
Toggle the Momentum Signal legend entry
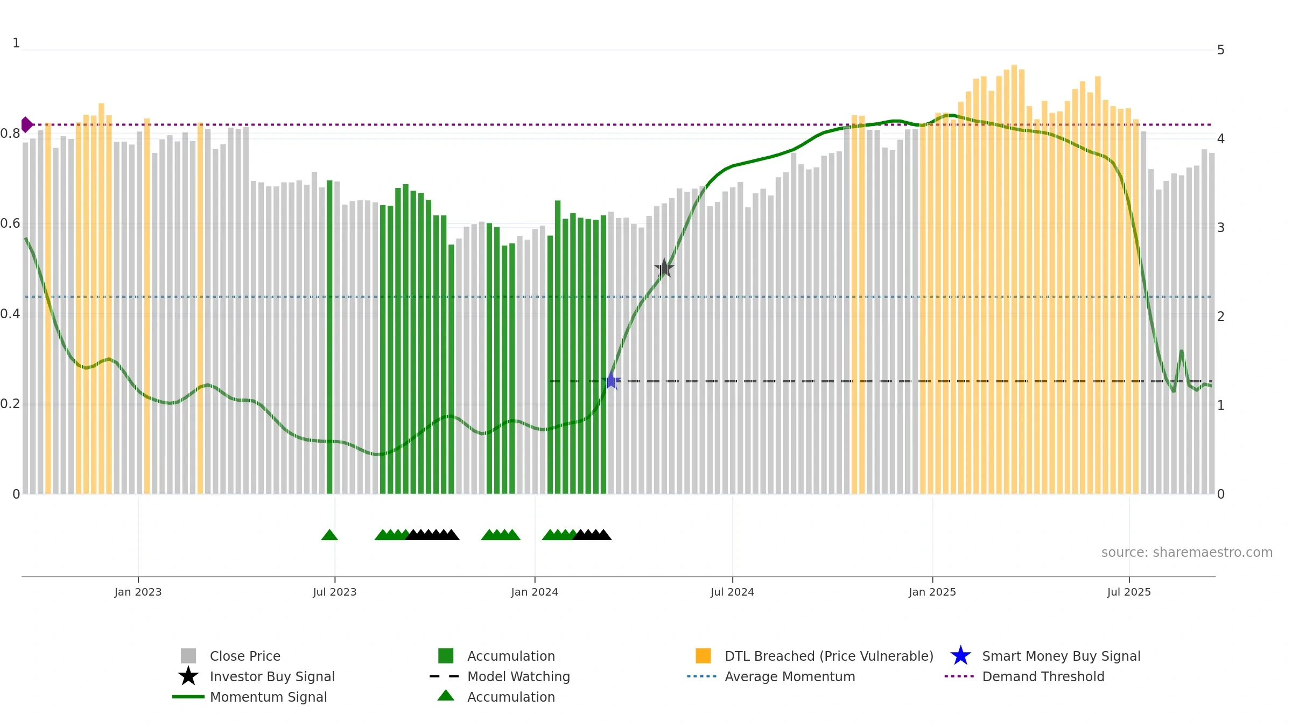tap(268, 697)
